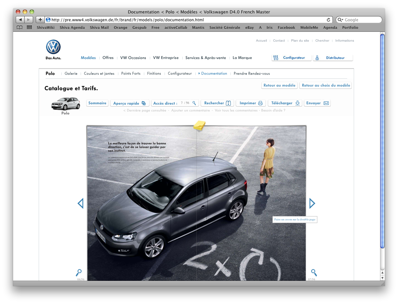The height and width of the screenshot is (304, 398).
Task: Open the VW Entreprise menu
Action: 166,58
